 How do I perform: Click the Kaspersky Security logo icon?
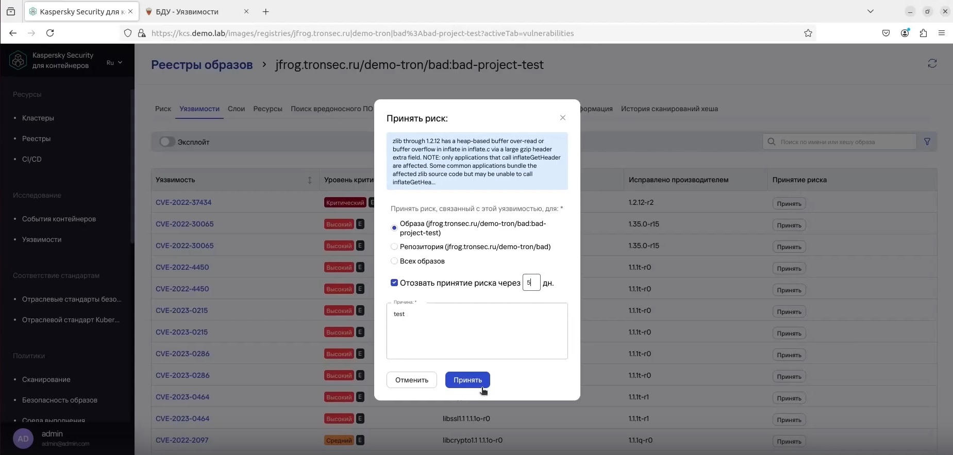coord(18,60)
